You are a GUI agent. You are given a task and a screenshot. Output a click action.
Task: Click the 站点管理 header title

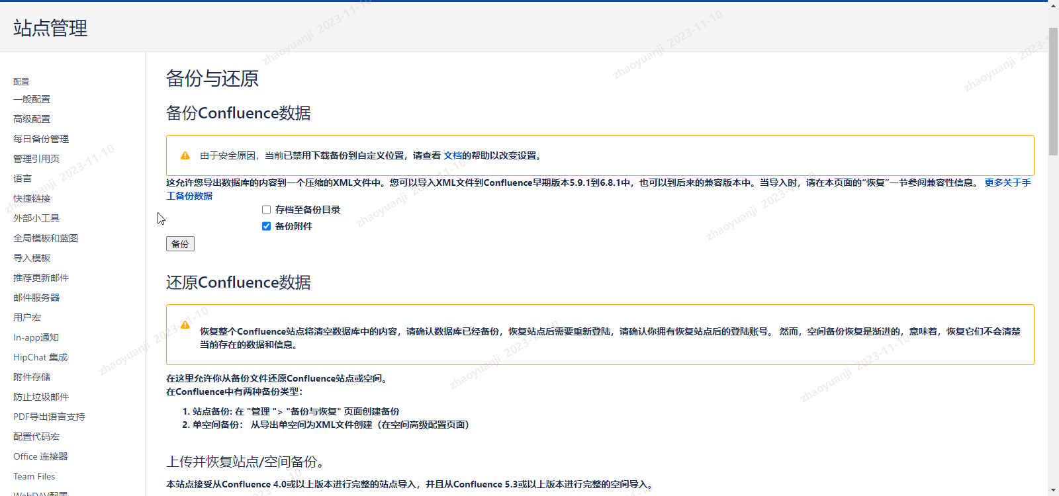[x=50, y=28]
